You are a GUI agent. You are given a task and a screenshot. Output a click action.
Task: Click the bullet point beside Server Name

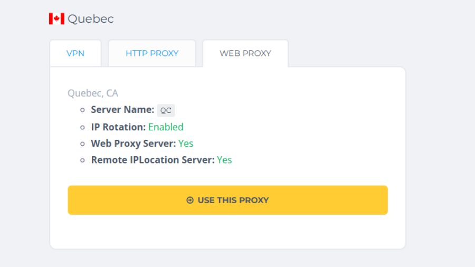pyautogui.click(x=82, y=110)
